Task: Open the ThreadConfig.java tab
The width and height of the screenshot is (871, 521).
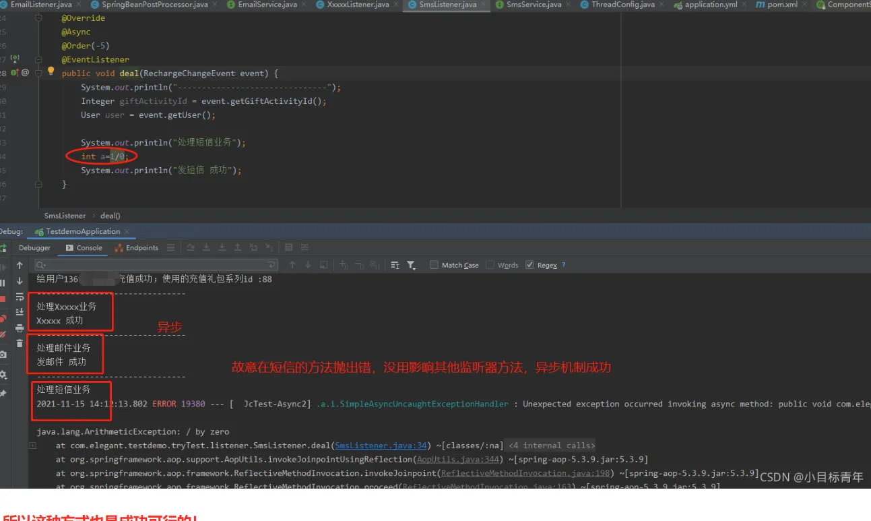Action: click(622, 5)
